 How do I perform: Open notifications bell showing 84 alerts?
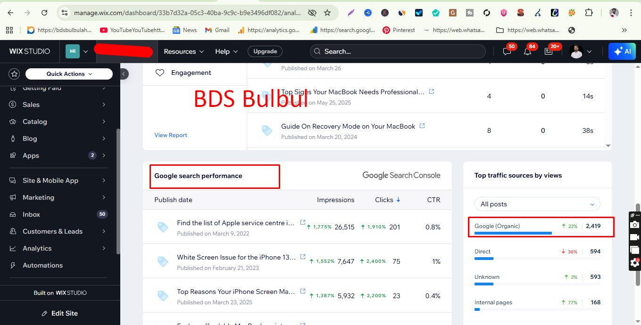coord(528,52)
